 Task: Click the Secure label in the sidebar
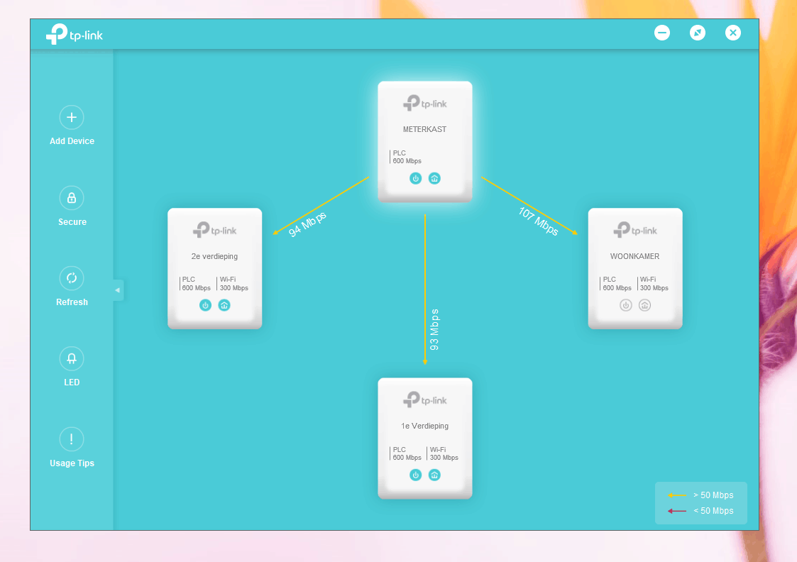point(72,222)
